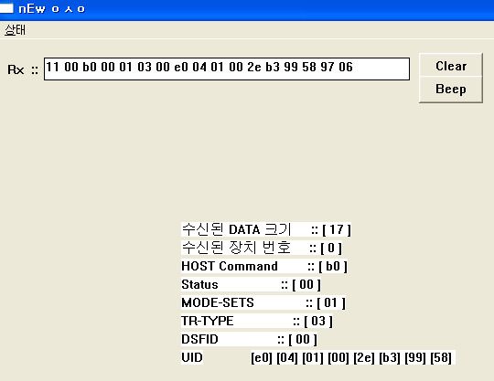Select the '수신된 DATA 크기' label

point(236,229)
